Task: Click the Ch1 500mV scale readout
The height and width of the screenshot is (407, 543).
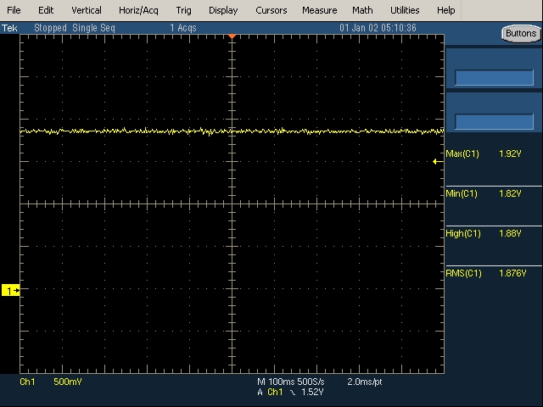Action: pos(51,382)
